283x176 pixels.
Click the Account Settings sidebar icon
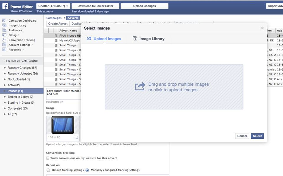click(x=4, y=45)
